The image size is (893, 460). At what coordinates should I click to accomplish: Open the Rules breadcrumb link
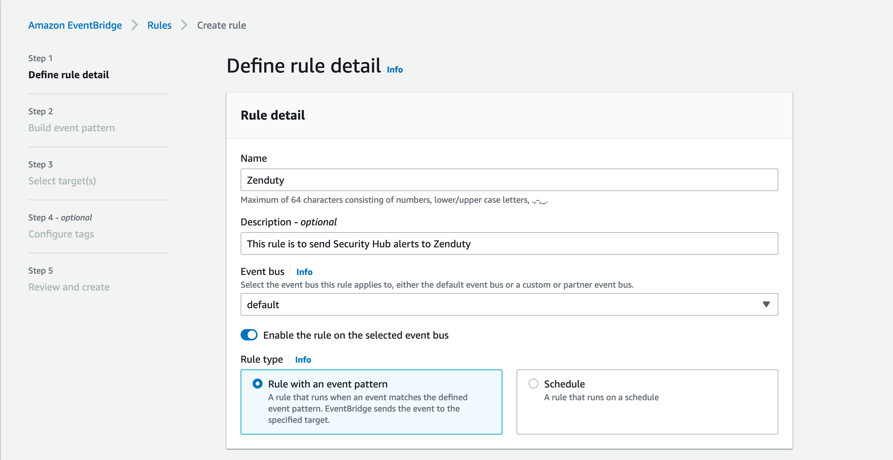159,25
